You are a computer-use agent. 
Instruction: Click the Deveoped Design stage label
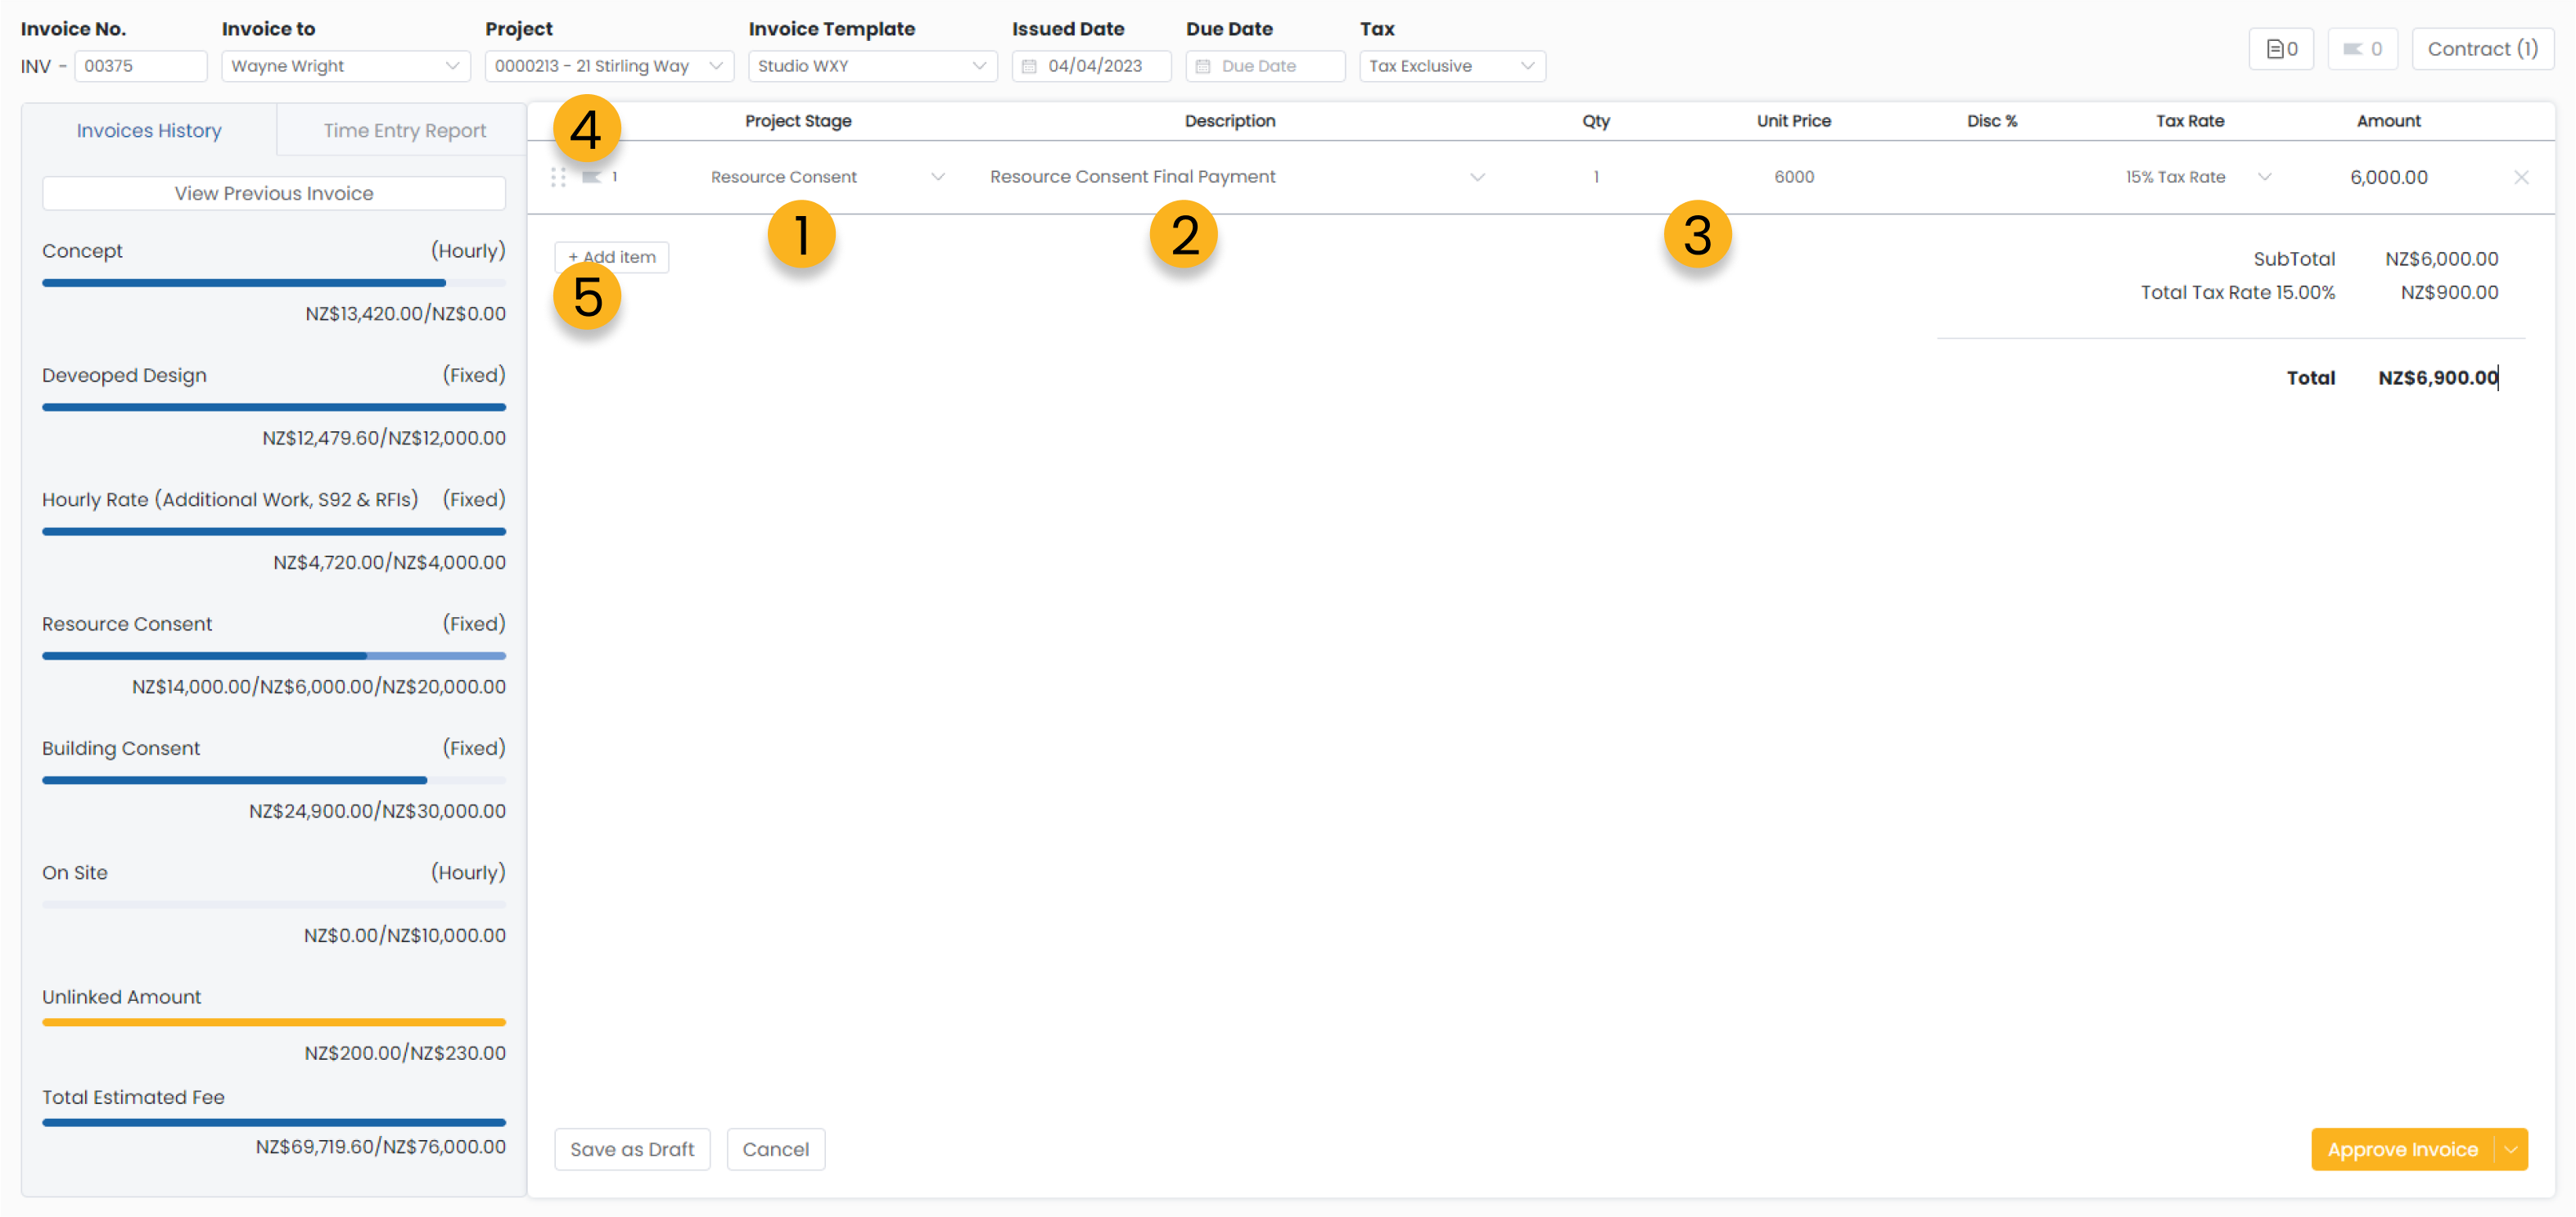[x=124, y=375]
